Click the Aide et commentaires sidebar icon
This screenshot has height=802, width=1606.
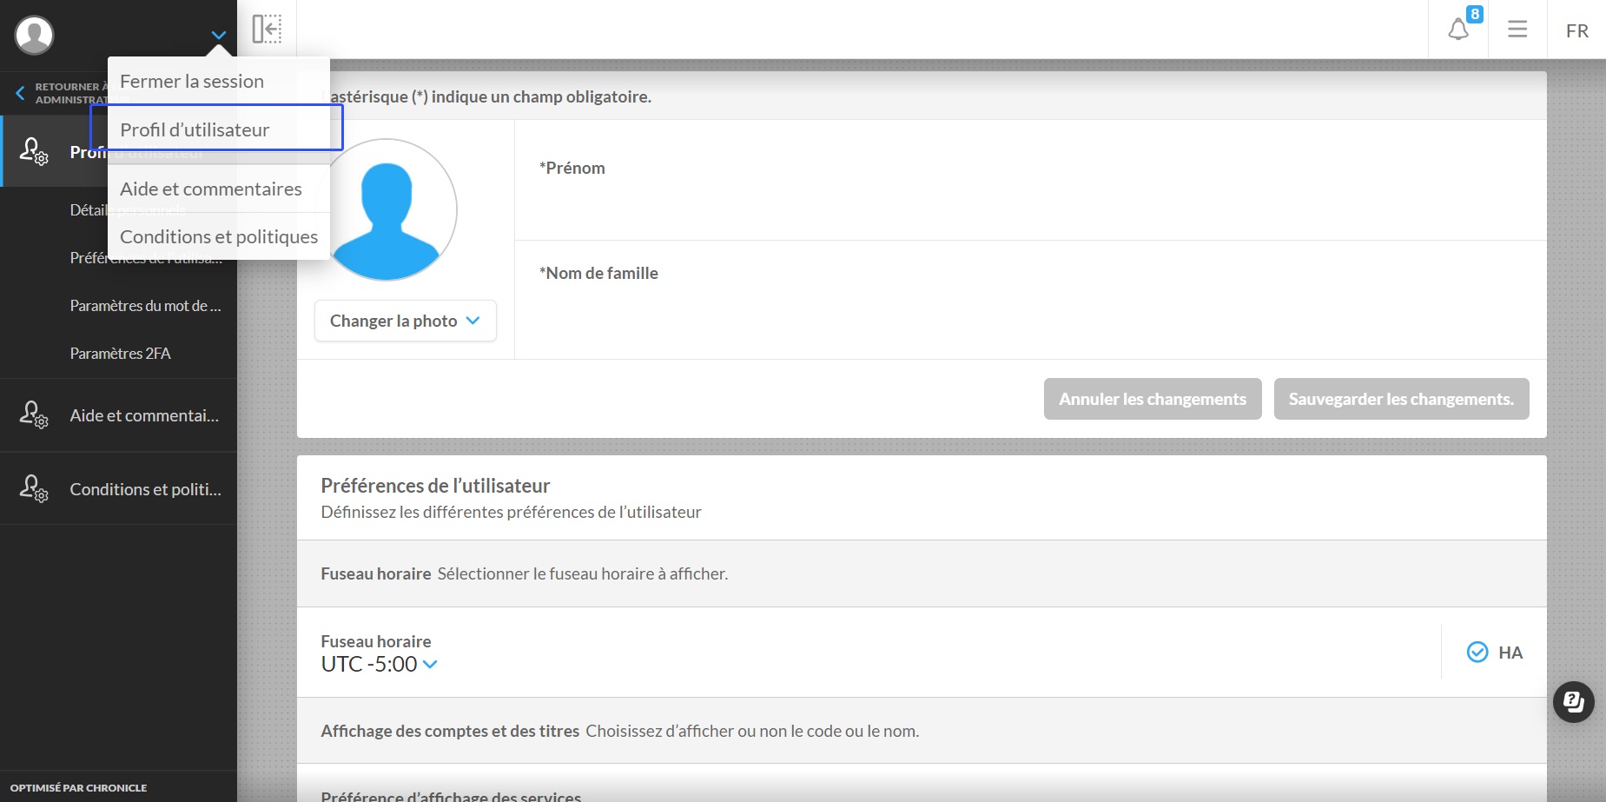click(x=34, y=415)
